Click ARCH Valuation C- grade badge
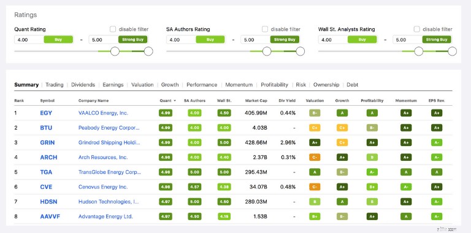This screenshot has height=233, width=471. (315, 157)
